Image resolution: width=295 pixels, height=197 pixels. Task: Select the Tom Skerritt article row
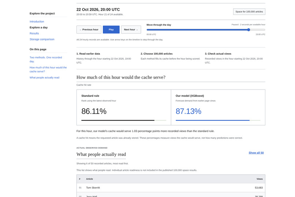click(171, 187)
